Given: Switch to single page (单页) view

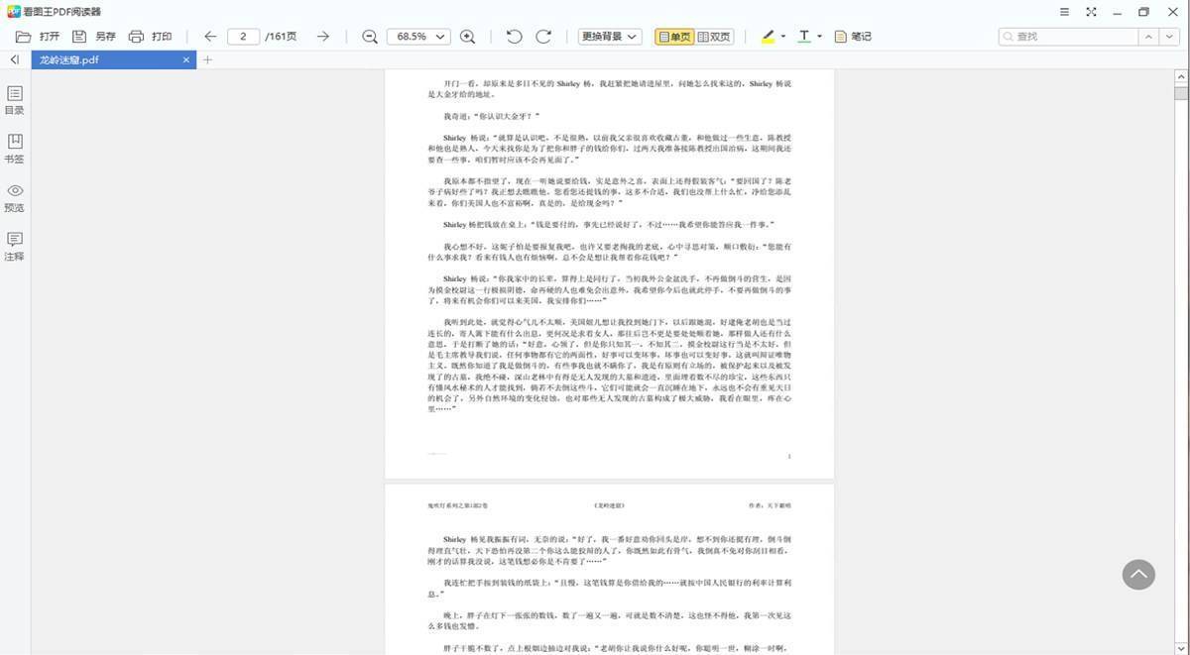Looking at the screenshot, I should tap(675, 37).
